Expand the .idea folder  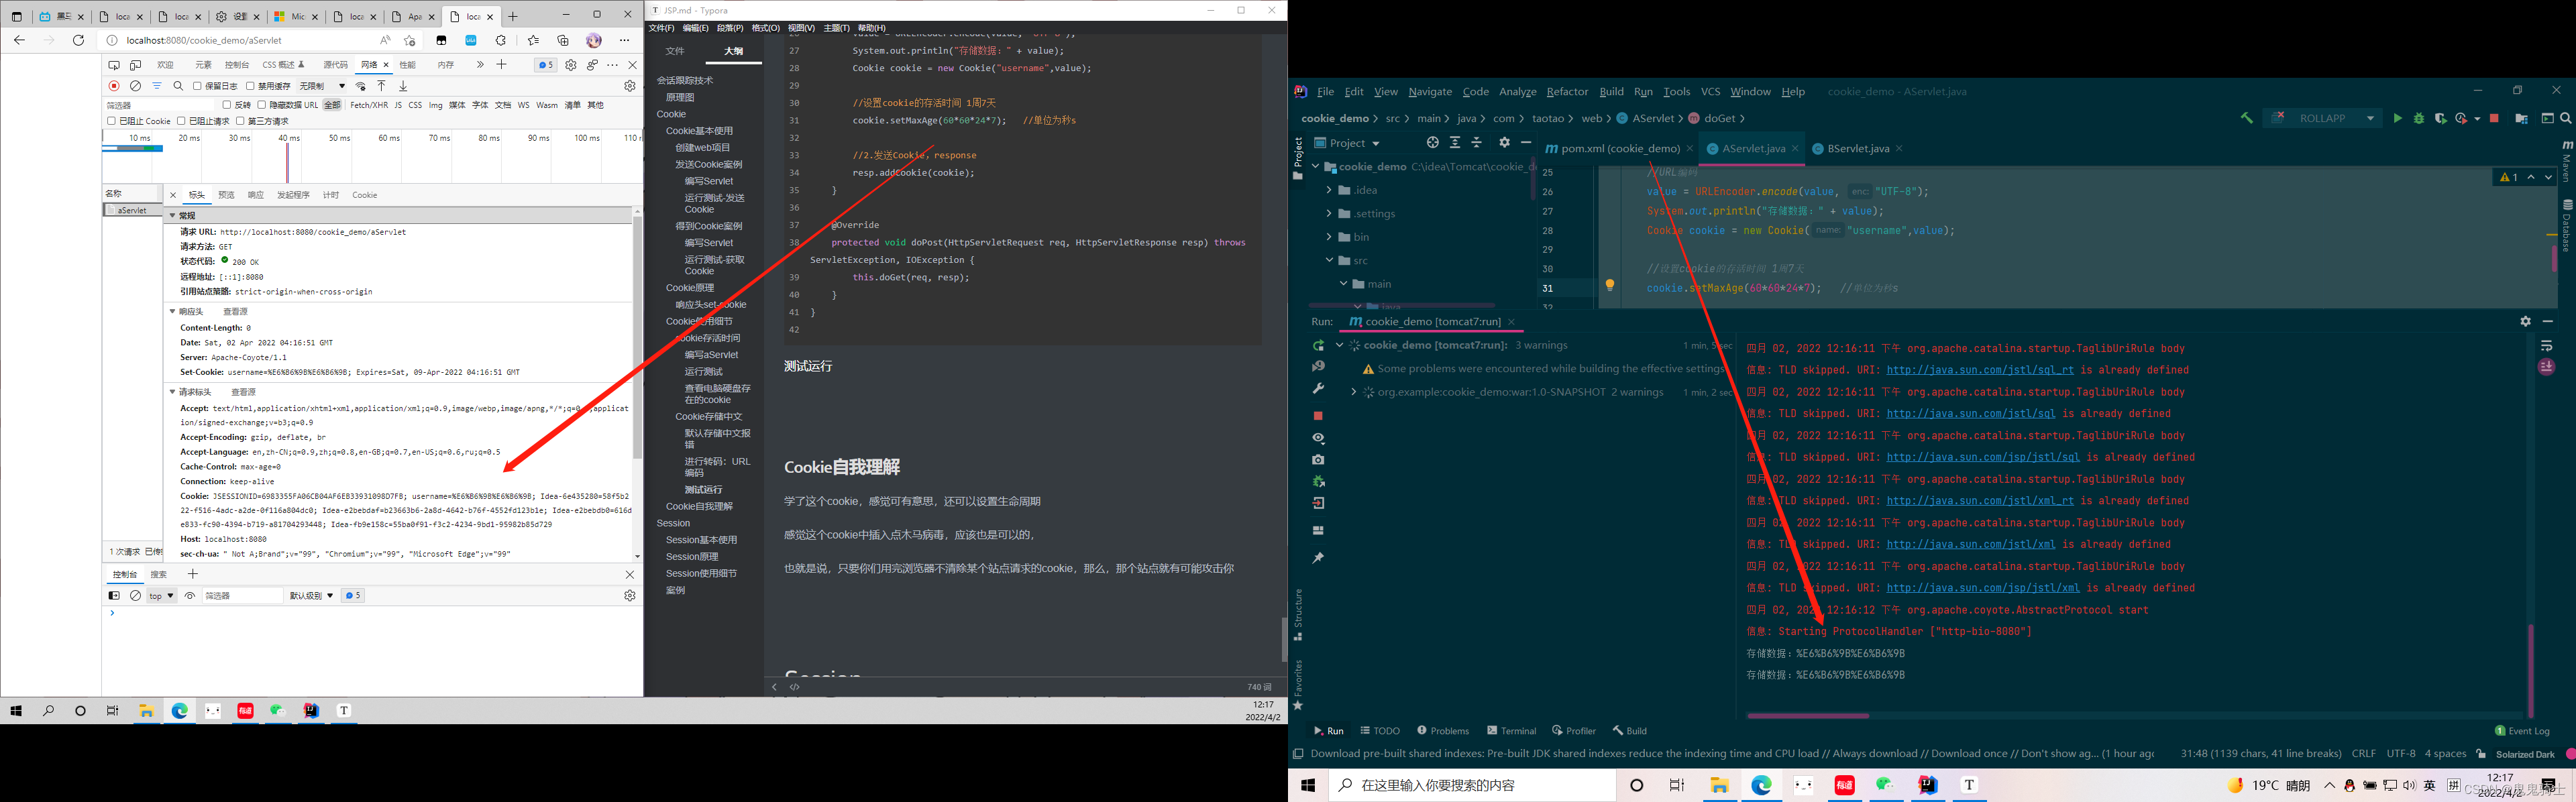(x=1329, y=190)
